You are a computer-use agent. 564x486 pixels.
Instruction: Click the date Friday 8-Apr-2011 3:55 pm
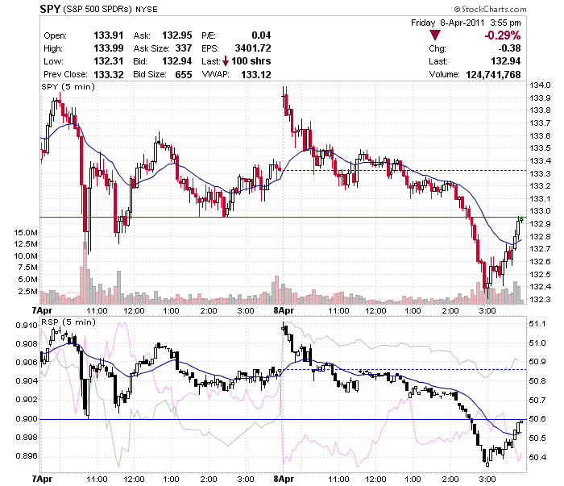(x=466, y=23)
